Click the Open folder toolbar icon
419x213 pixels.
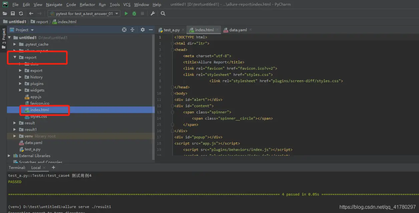coord(5,13)
